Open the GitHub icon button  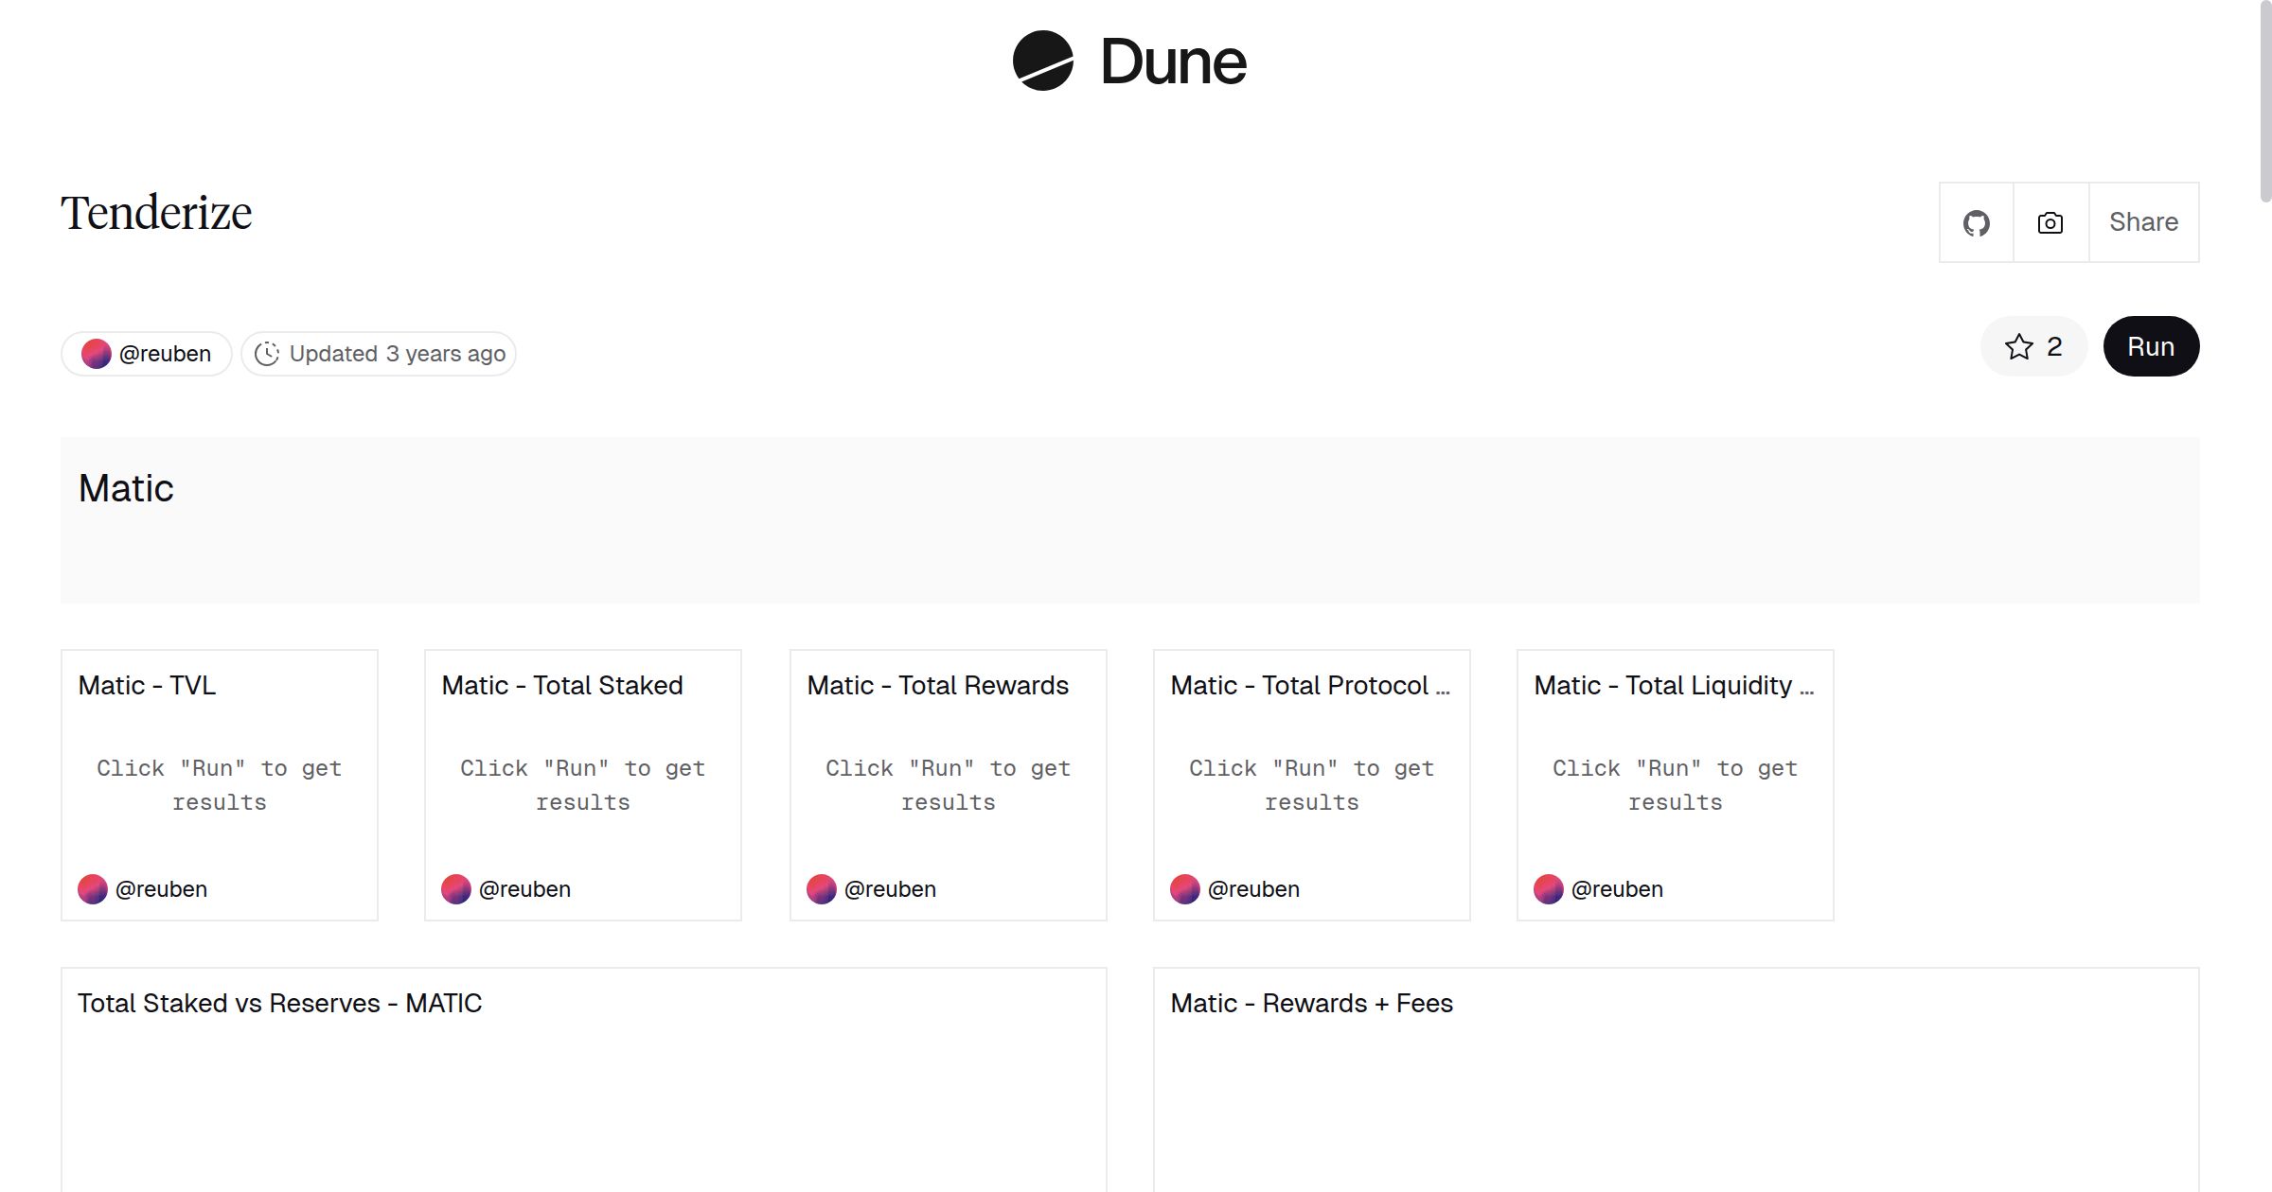(1976, 223)
